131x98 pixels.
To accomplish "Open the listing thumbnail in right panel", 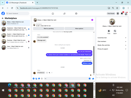I will (x=112, y=22).
